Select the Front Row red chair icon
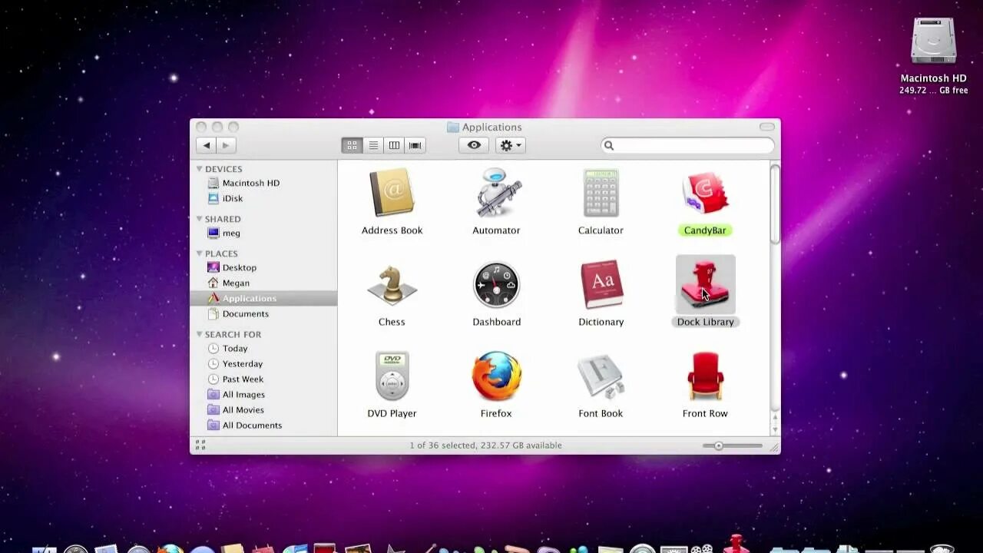 [x=705, y=376]
